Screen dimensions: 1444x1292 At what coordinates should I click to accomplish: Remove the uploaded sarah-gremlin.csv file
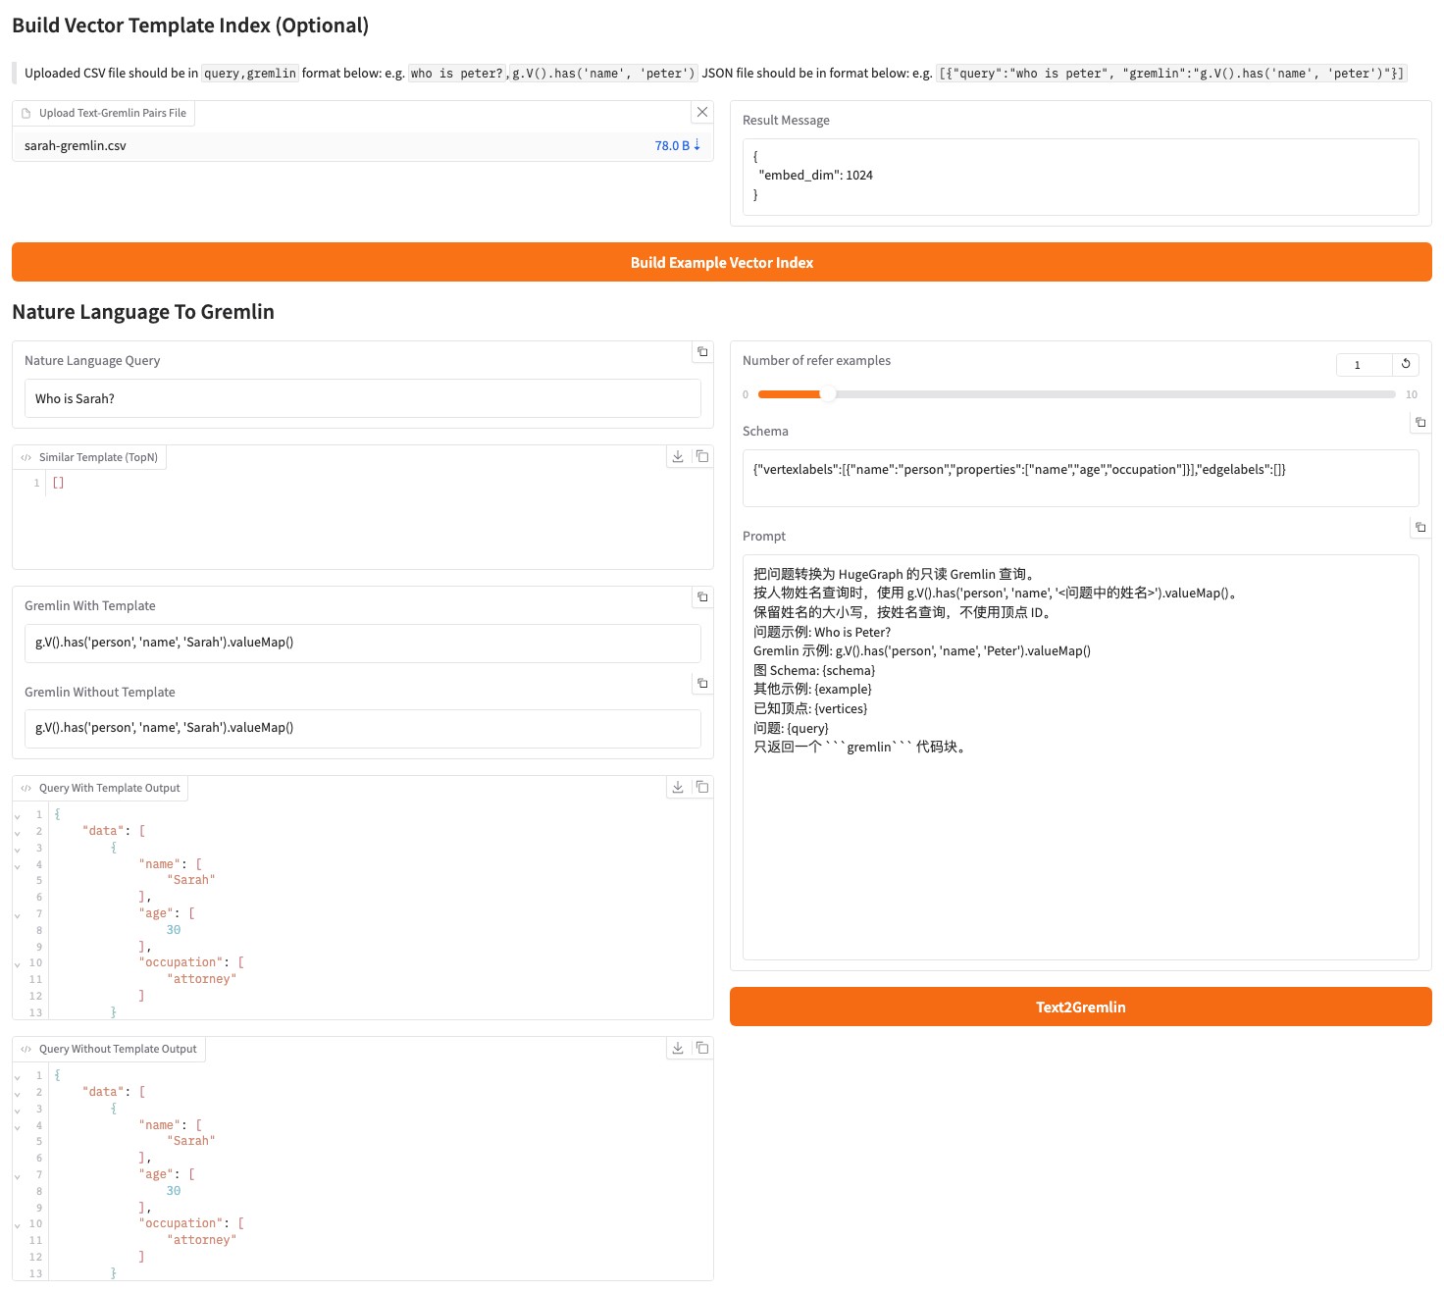coord(702,112)
